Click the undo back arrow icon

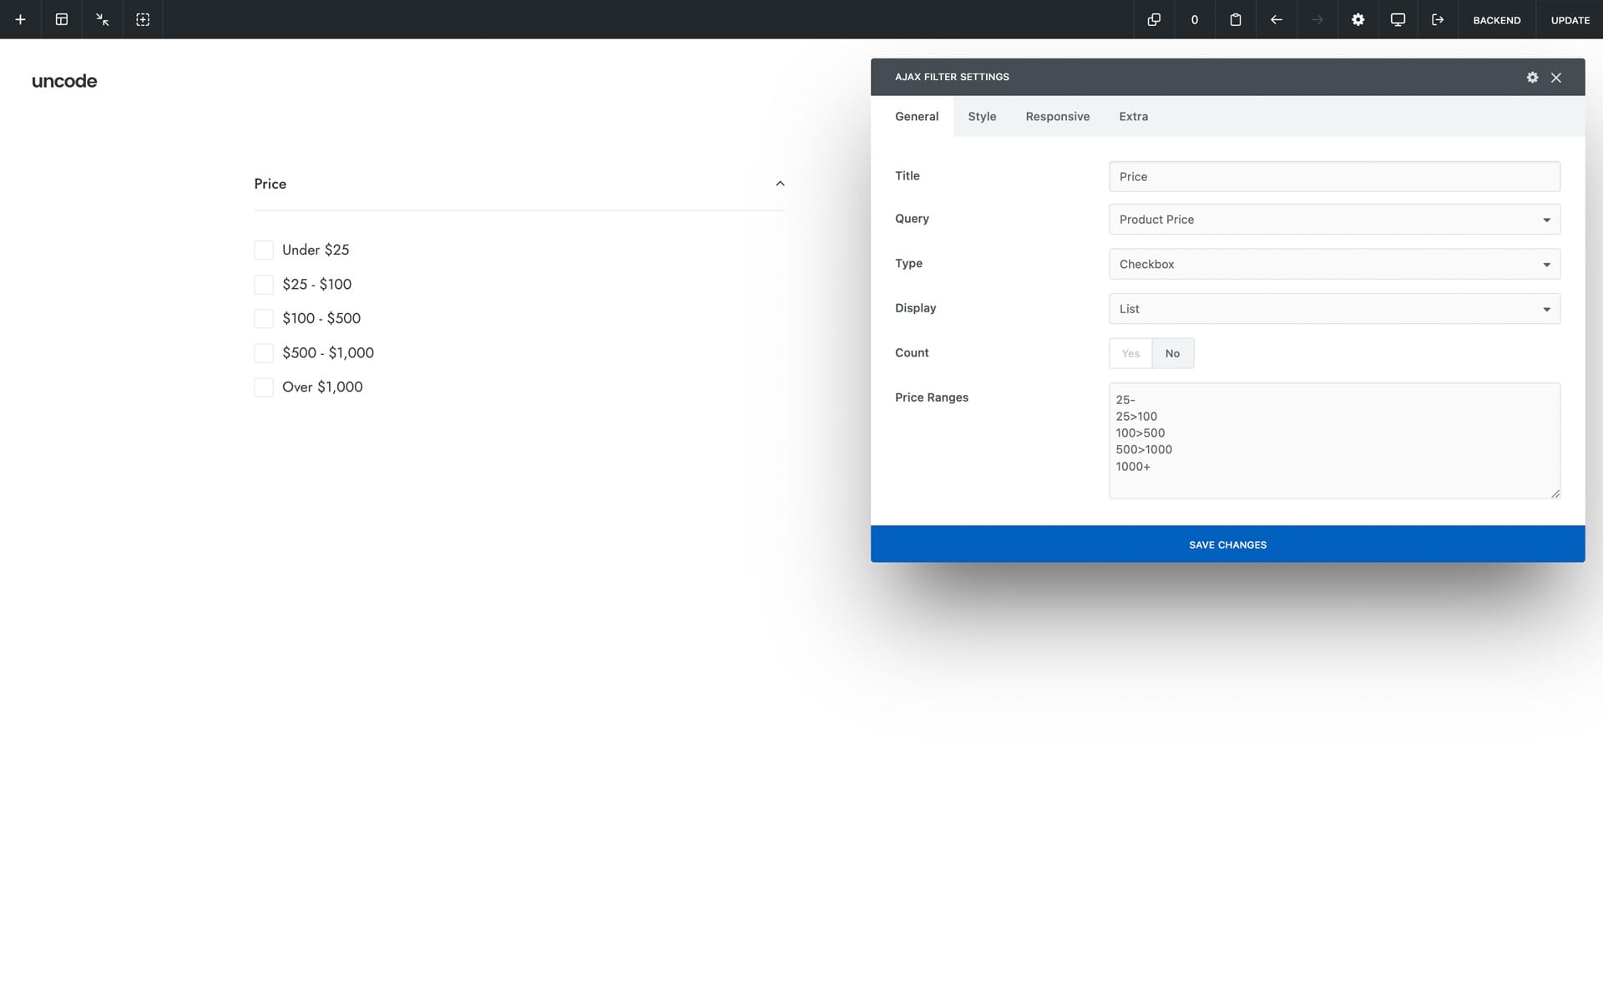(x=1276, y=19)
